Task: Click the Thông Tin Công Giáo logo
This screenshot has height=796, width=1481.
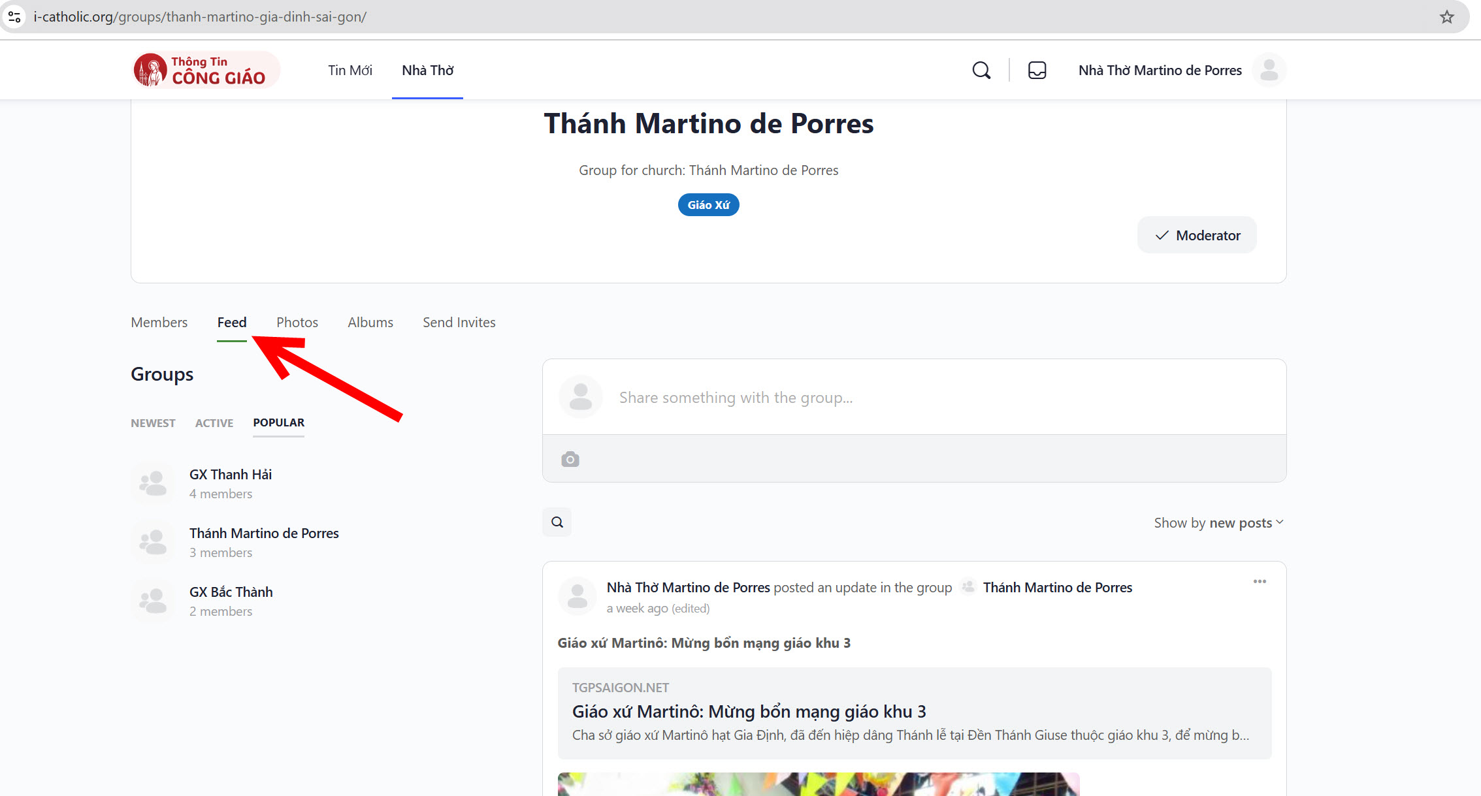Action: tap(204, 69)
